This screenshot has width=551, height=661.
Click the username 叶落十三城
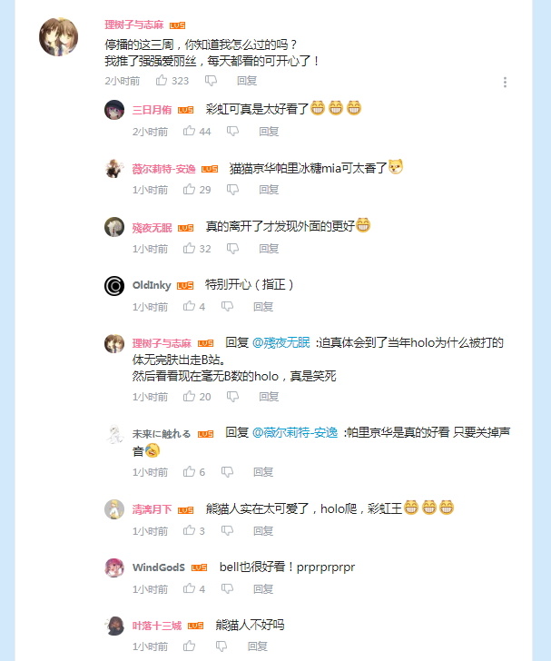pos(157,626)
